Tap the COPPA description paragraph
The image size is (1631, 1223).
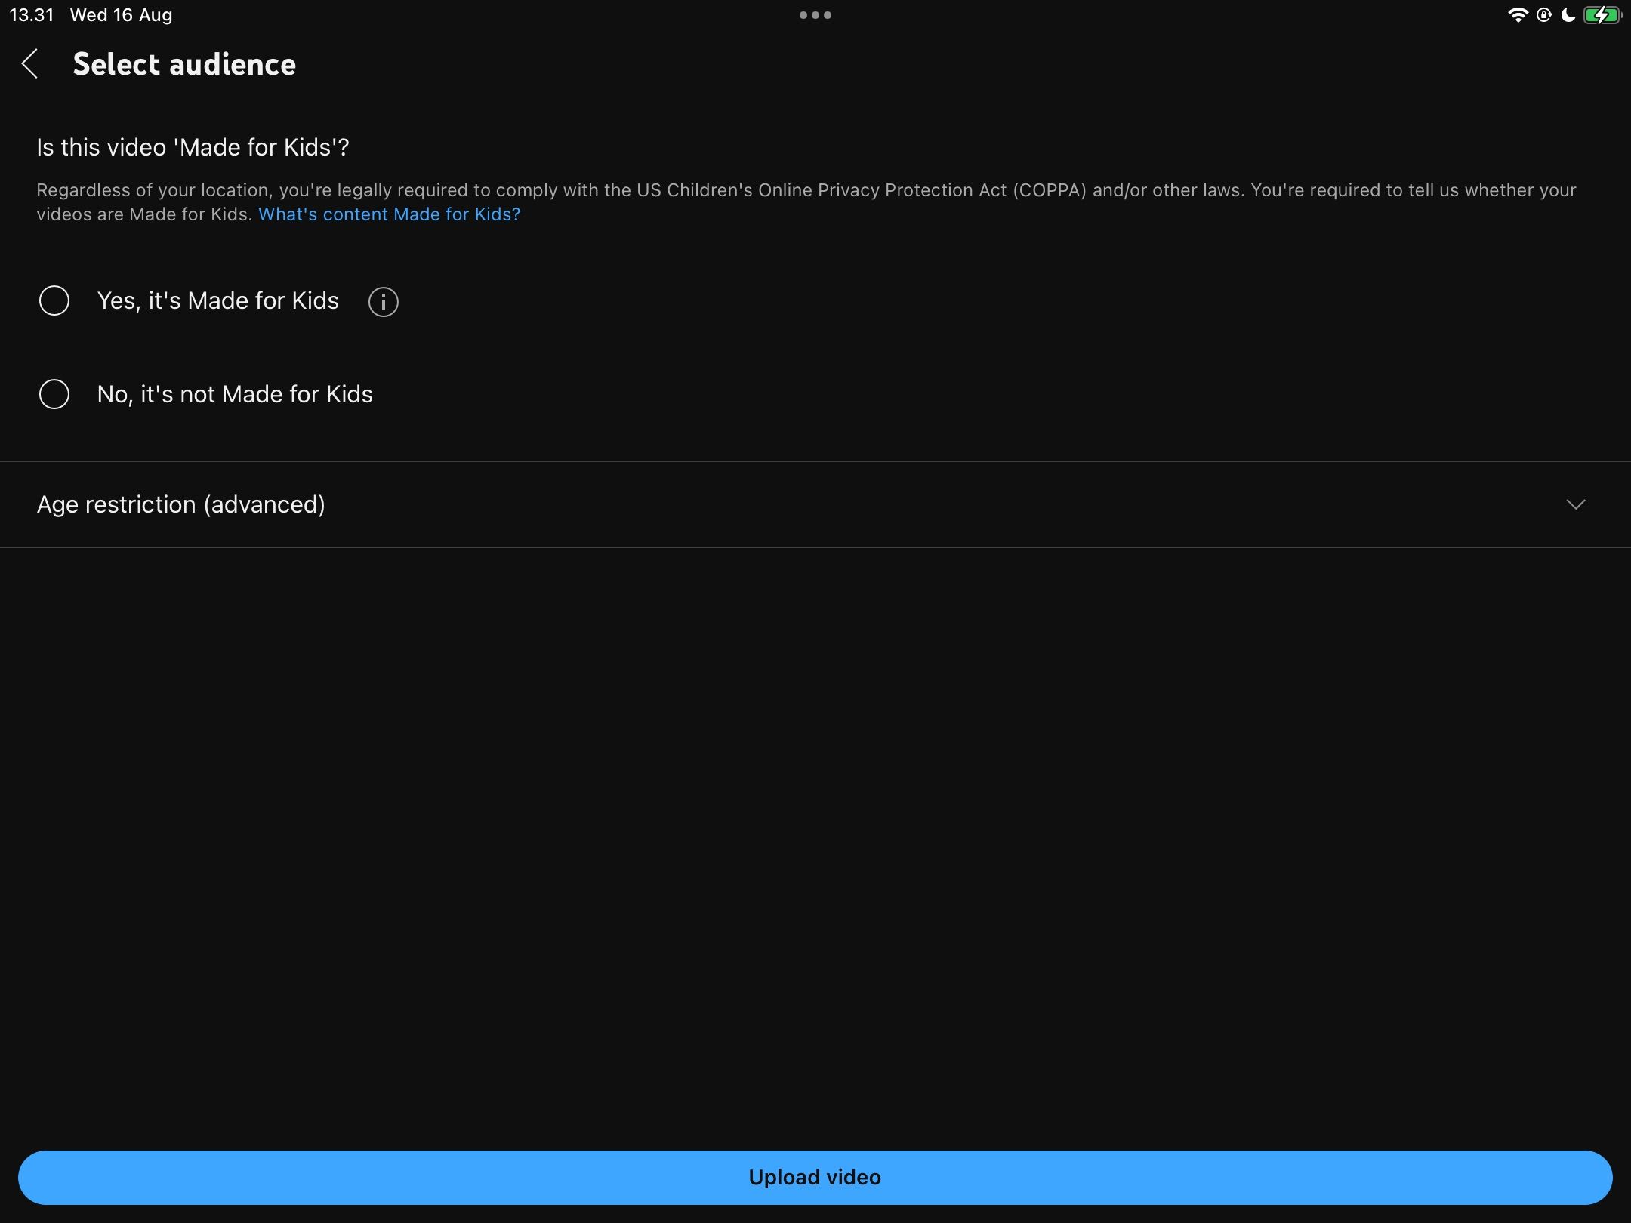coord(806,190)
